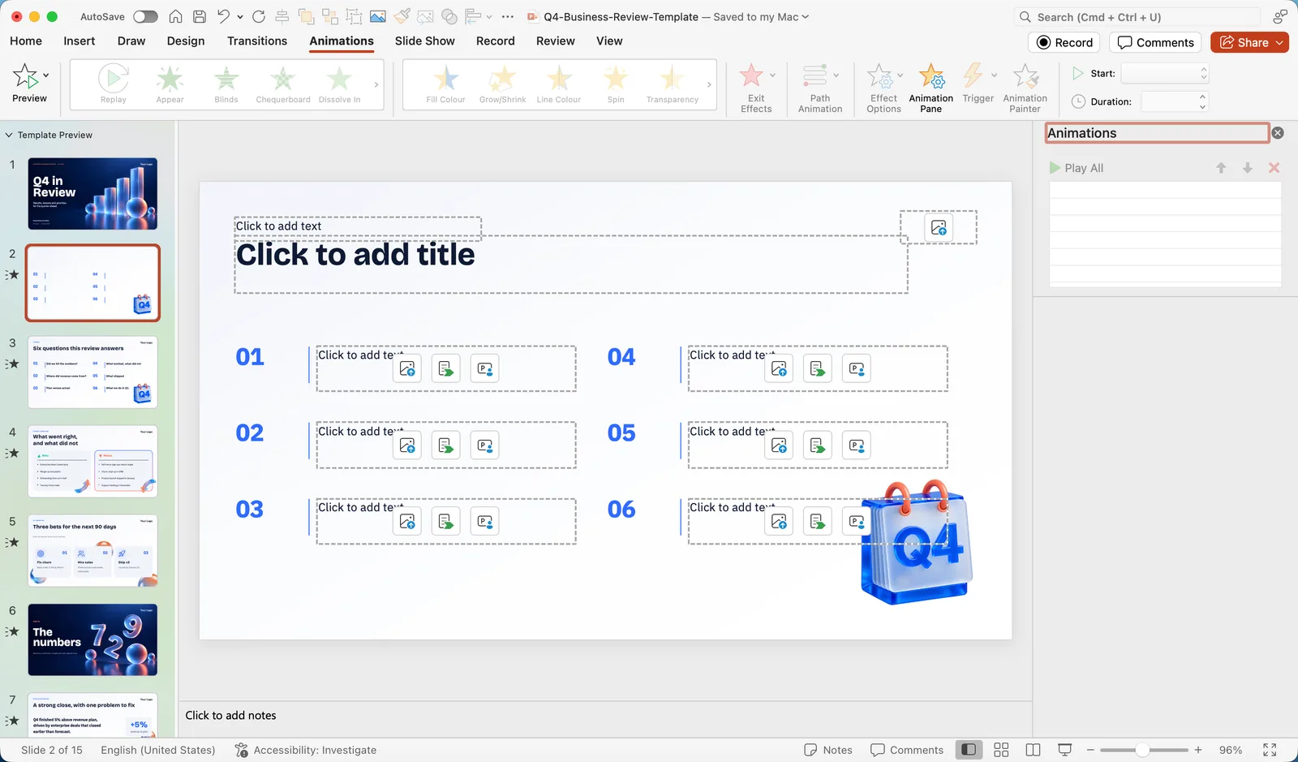The width and height of the screenshot is (1298, 762).
Task: Click the Preview animations star icon
Action: click(x=25, y=76)
